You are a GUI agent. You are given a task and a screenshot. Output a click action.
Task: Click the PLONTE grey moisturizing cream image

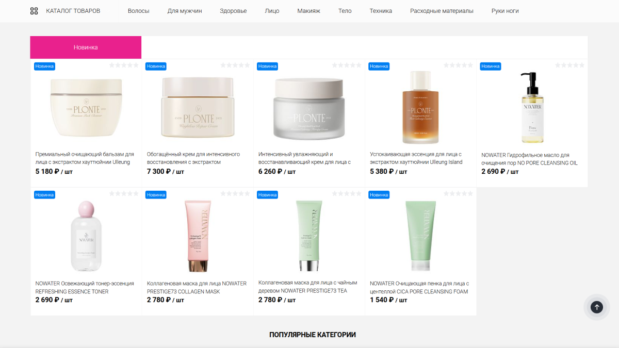tap(309, 109)
